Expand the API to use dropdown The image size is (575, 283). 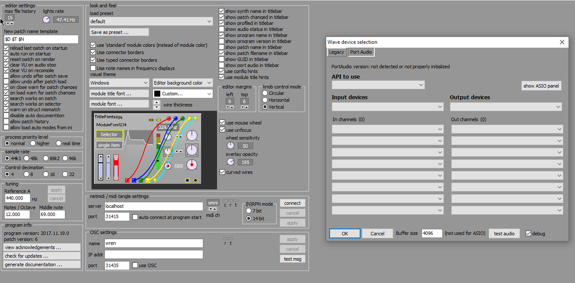pos(378,85)
